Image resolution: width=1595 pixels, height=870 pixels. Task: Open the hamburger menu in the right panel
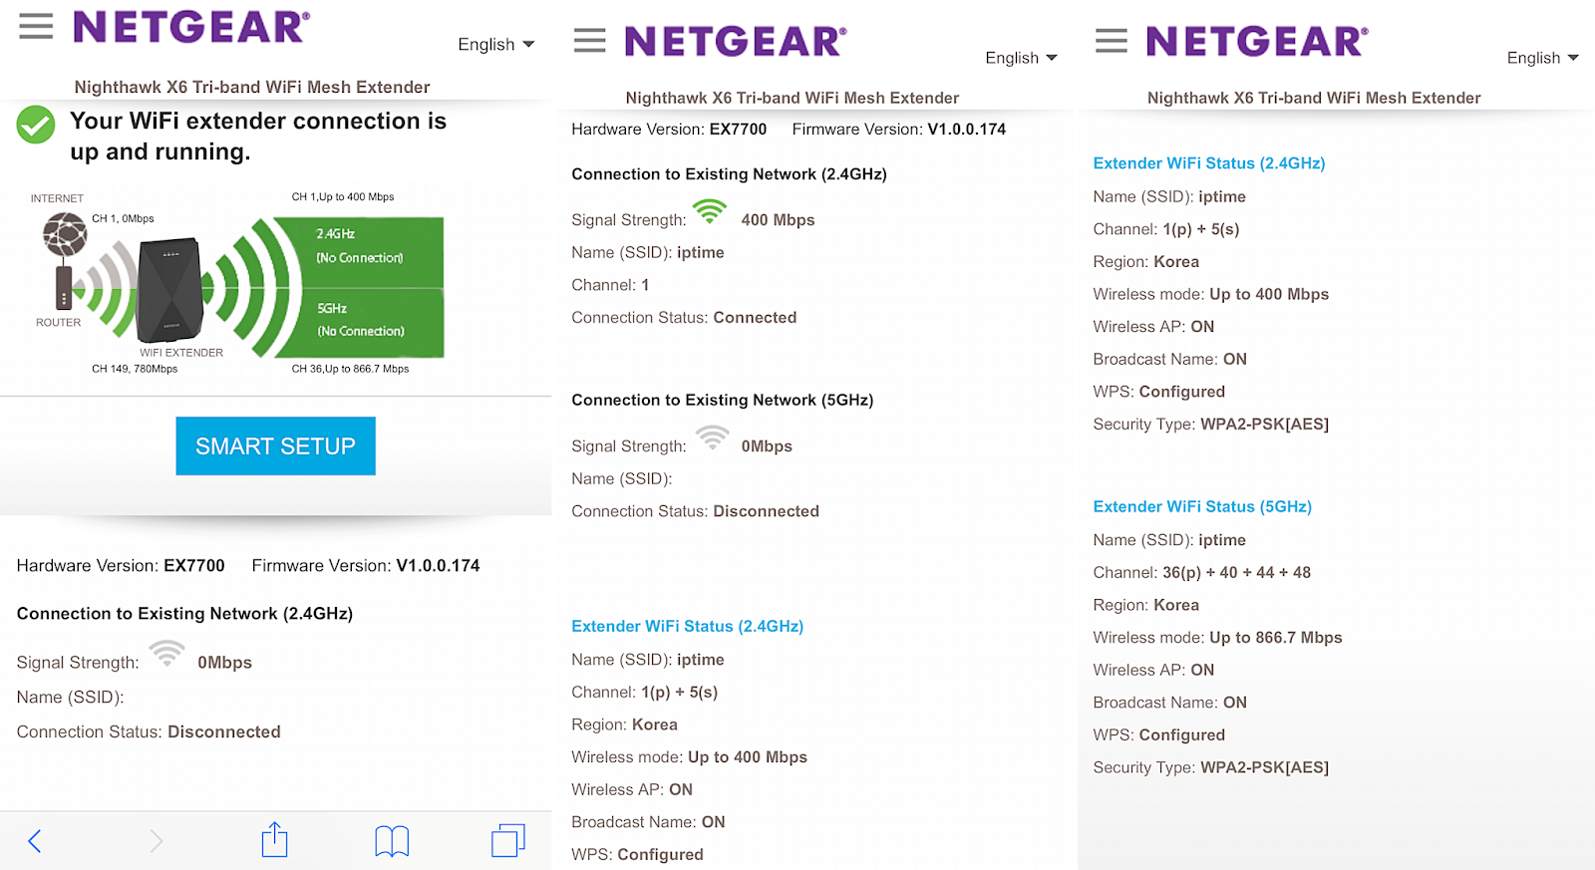tap(1111, 40)
